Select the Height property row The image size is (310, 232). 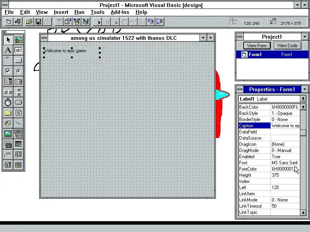269,175
